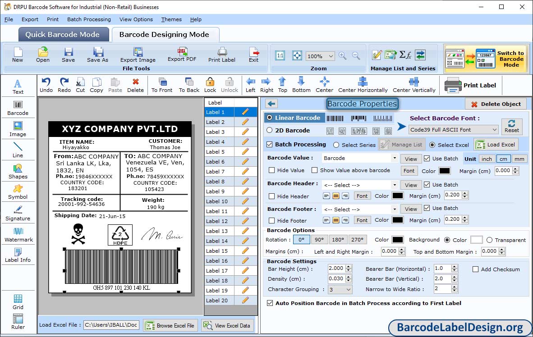Open the File menu
This screenshot has height=337, width=533.
pos(9,19)
